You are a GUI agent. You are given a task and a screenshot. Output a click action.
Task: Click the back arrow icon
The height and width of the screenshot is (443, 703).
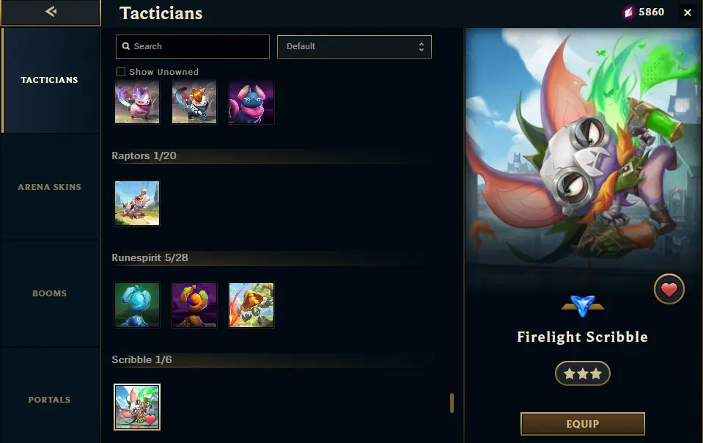tap(51, 12)
